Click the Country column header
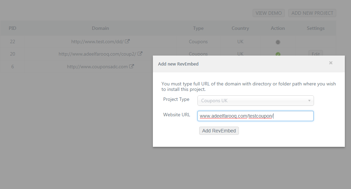 click(240, 28)
